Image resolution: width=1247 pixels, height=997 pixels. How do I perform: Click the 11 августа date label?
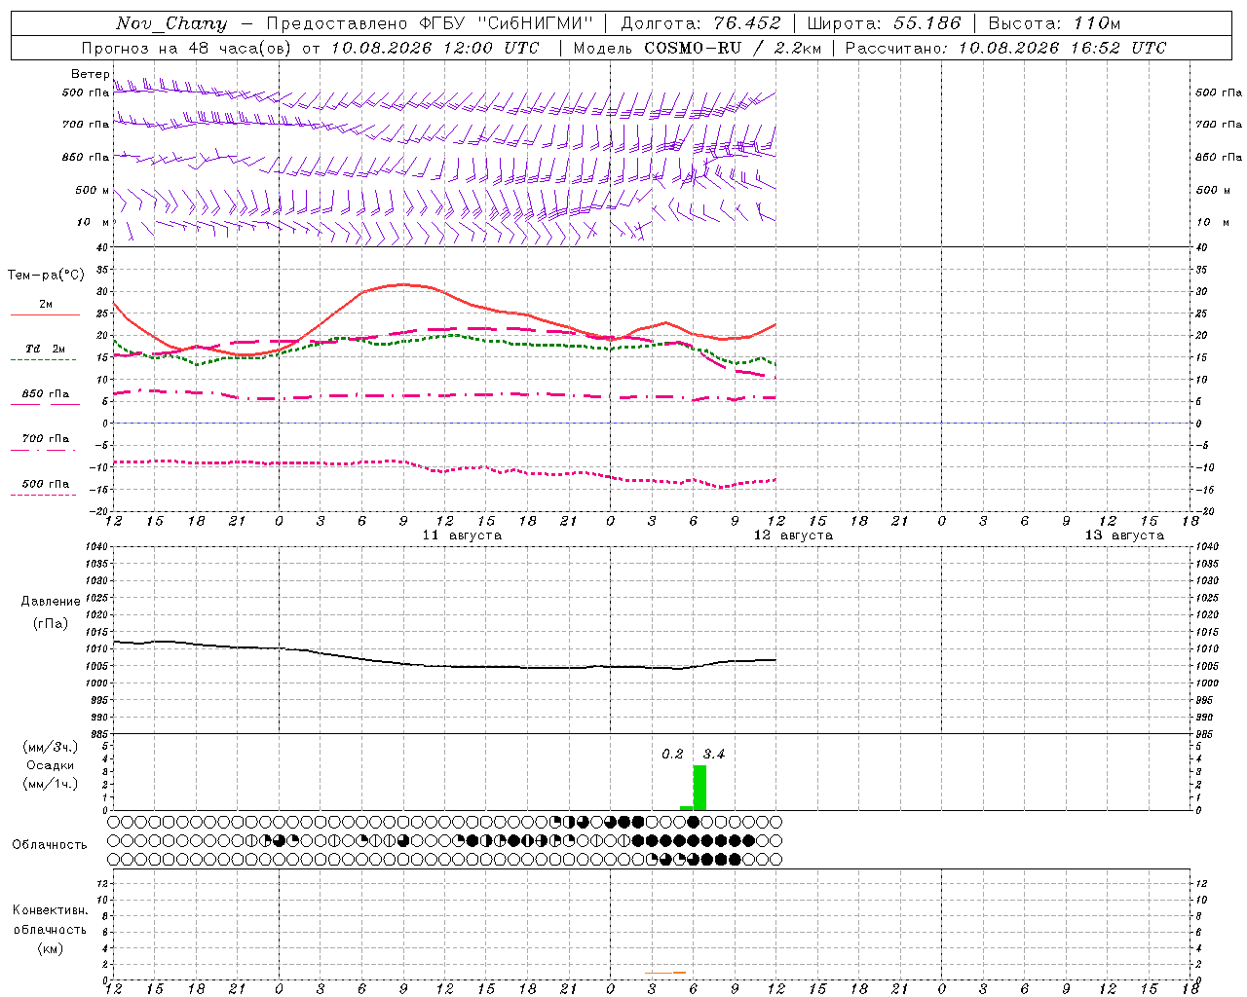[x=462, y=535]
